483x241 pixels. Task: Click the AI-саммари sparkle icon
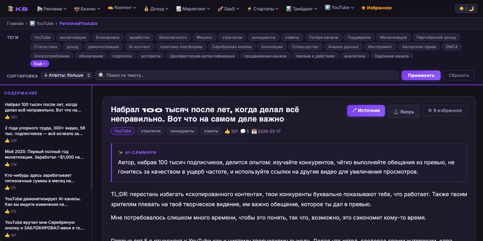pyautogui.click(x=120, y=153)
